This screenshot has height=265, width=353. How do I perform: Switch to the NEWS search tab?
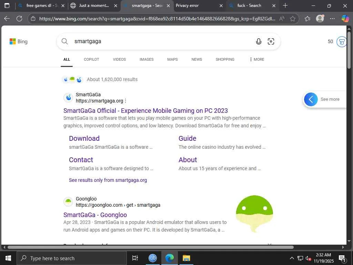click(x=197, y=59)
